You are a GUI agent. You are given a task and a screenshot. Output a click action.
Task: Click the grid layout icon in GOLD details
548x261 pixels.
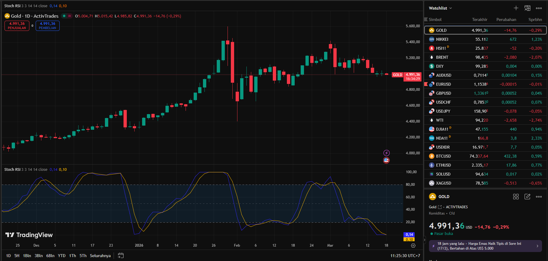click(516, 197)
